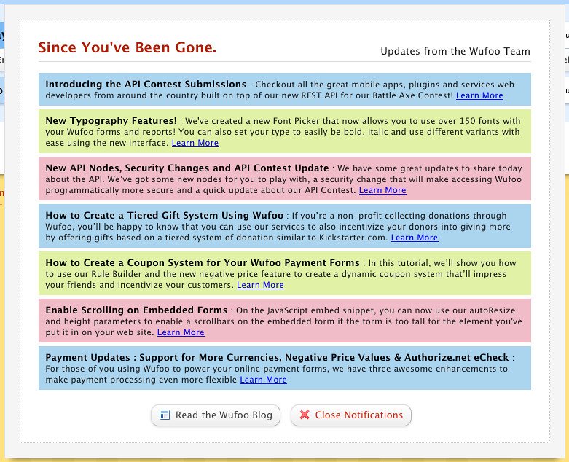Click the red X icon on Close Notifications

tap(305, 415)
